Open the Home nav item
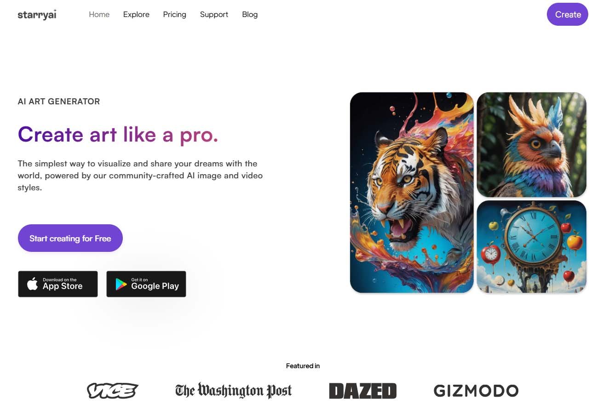 (x=99, y=14)
